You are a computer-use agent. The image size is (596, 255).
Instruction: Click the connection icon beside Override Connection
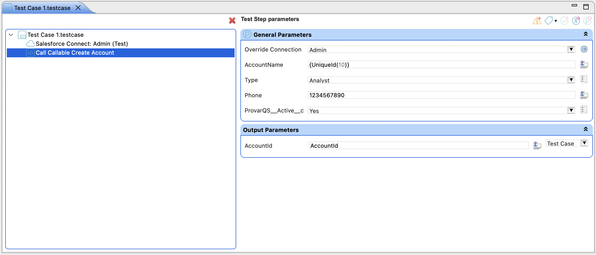584,49
